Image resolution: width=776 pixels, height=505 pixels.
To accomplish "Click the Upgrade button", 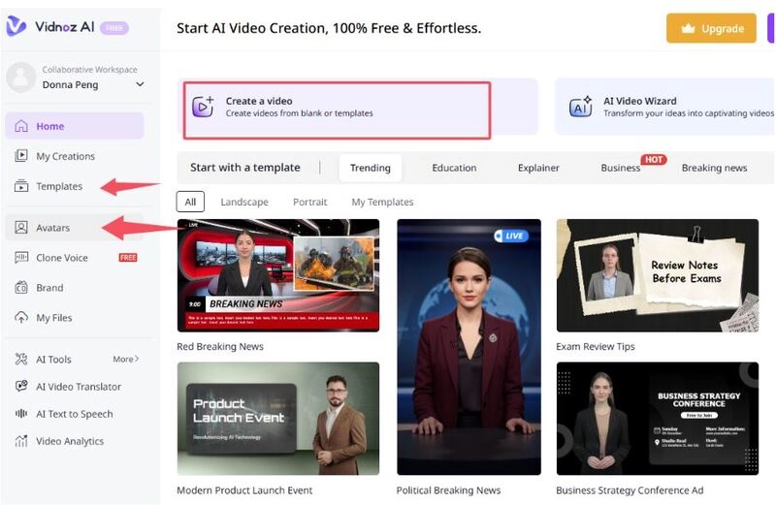I will click(x=711, y=28).
